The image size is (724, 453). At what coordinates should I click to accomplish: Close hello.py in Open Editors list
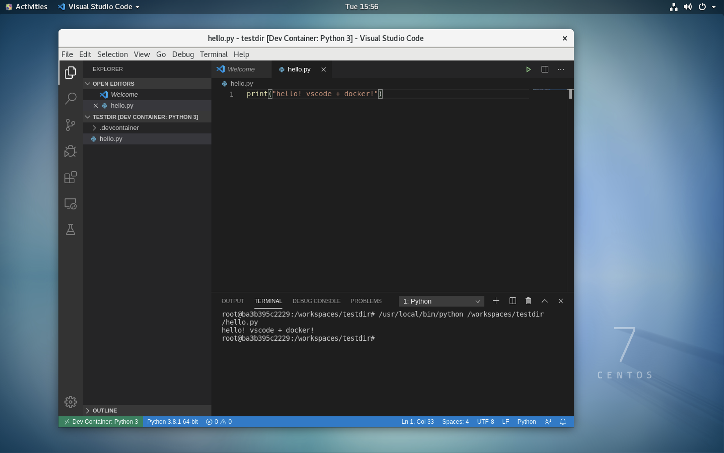click(96, 106)
